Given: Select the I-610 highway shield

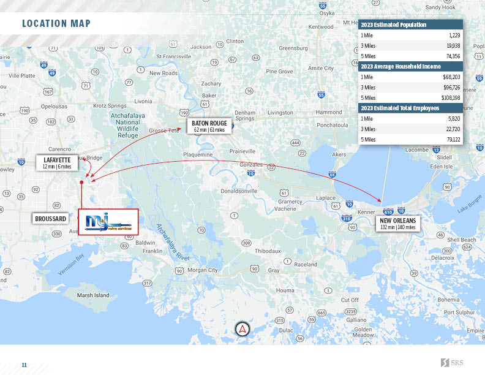Looking at the screenshot, I should 388,212.
